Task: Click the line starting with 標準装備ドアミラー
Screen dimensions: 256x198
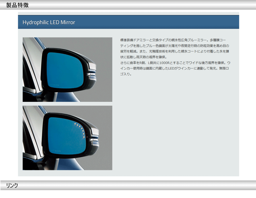Action: coord(173,40)
